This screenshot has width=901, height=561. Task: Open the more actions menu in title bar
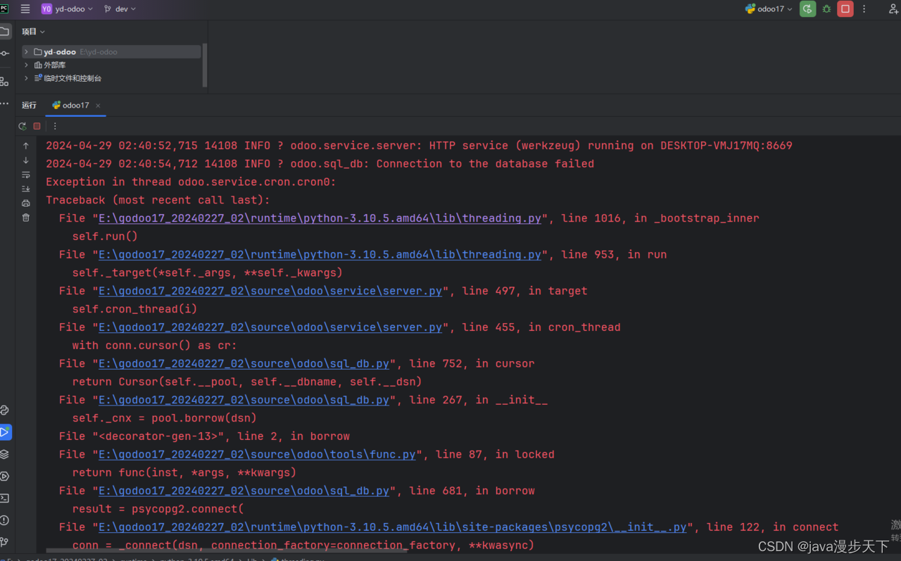(x=864, y=9)
